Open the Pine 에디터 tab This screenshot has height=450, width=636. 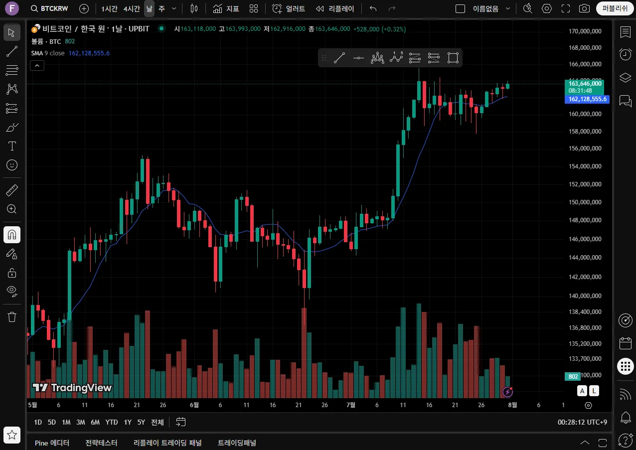(x=52, y=443)
